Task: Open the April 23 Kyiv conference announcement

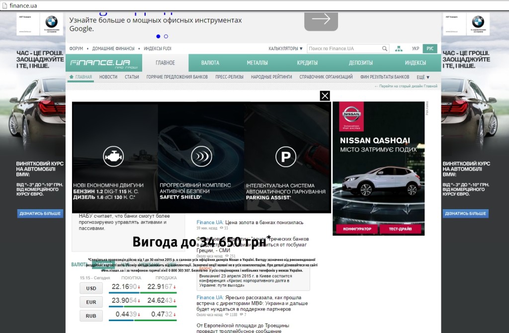Action: pos(246,280)
